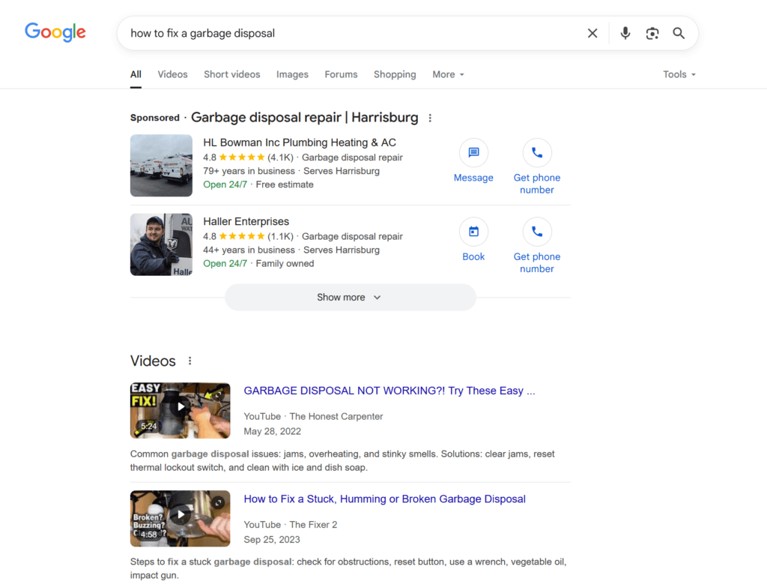Screen dimensions: 767x587
Task: Play the EASY FIX video thumbnail
Action: (180, 410)
